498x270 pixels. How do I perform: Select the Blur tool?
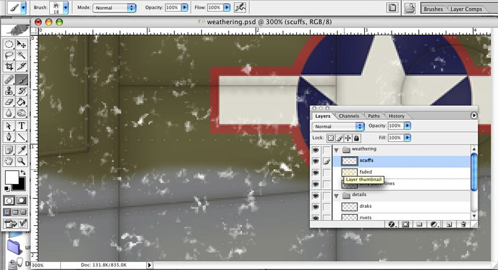click(x=9, y=113)
